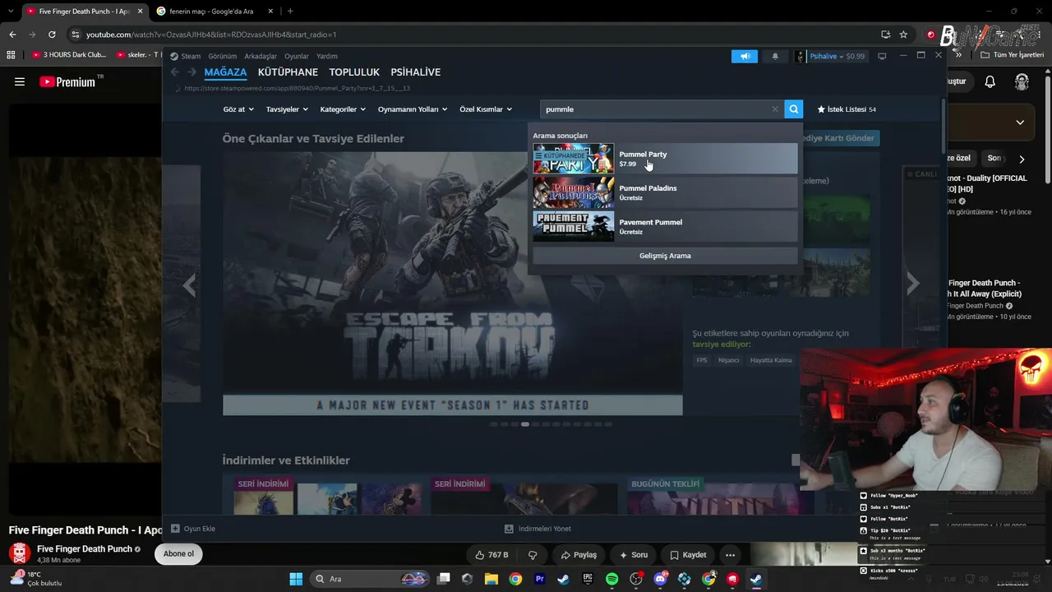The width and height of the screenshot is (1052, 592).
Task: Open the YouTube account avatar menu
Action: [1022, 81]
